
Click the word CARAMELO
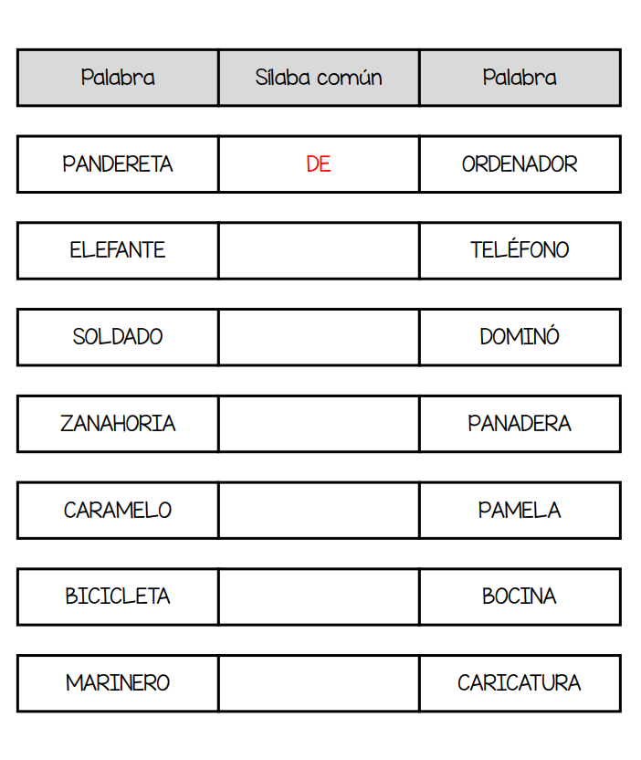pyautogui.click(x=118, y=510)
